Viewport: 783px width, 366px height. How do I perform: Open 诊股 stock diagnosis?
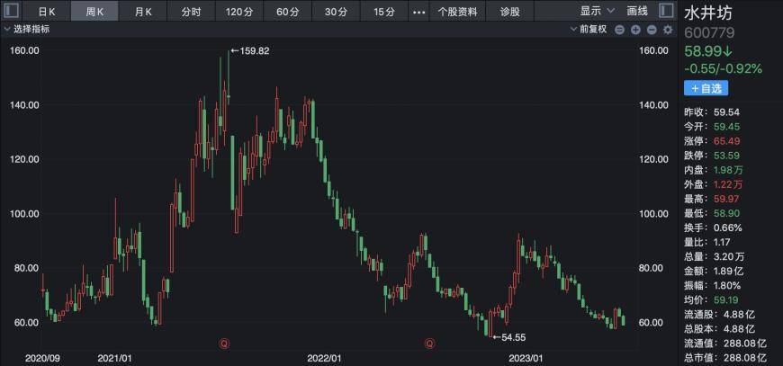pyautogui.click(x=509, y=12)
